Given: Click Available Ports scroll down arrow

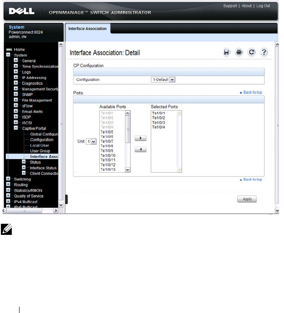Looking at the screenshot, I should pos(128,170).
